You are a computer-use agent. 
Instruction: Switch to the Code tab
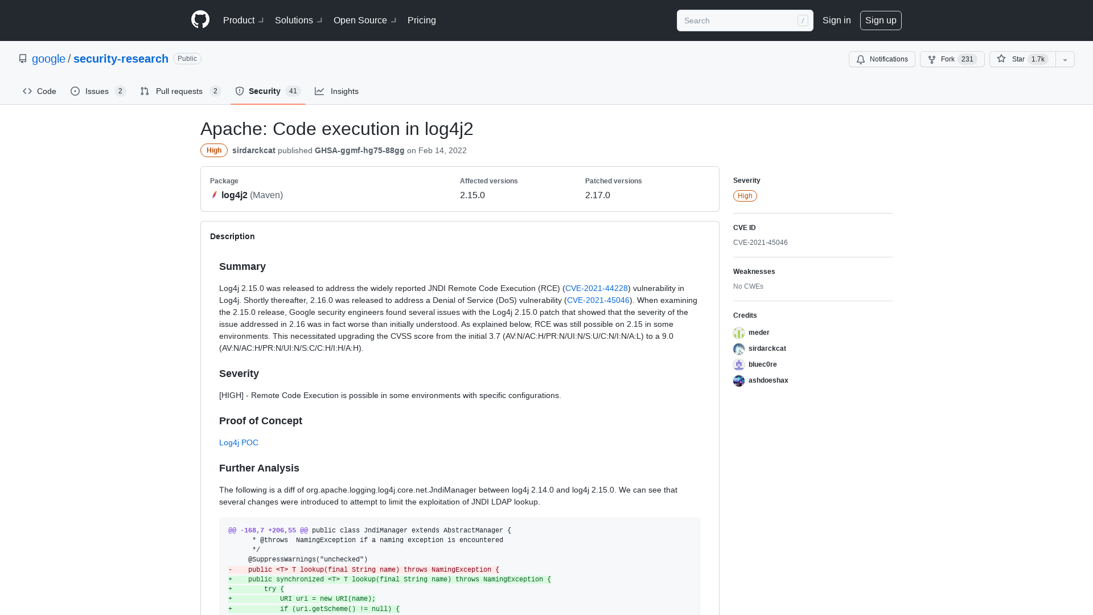click(39, 91)
